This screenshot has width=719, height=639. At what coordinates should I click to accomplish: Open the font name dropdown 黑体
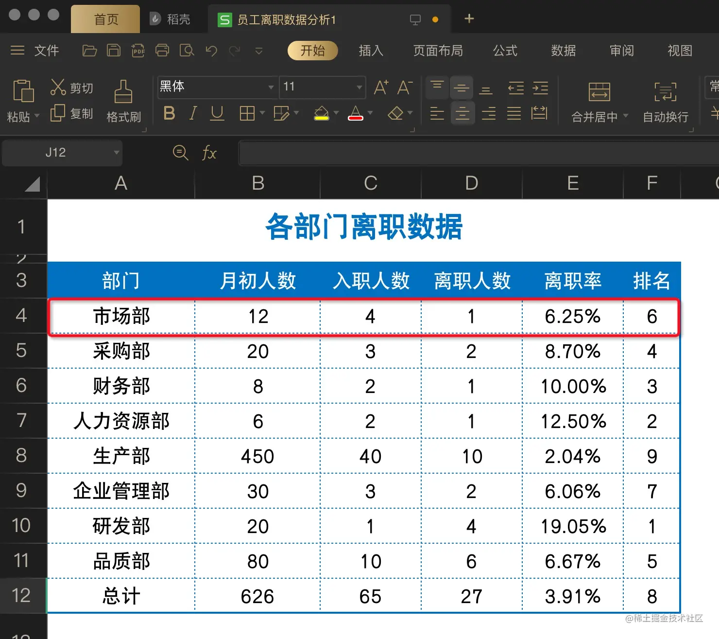point(271,88)
